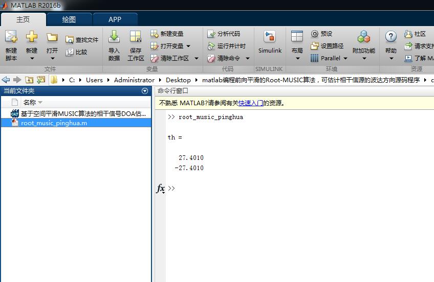434x282 pixels.
Task: Click Import Data (导入数据) icon
Action: click(114, 36)
